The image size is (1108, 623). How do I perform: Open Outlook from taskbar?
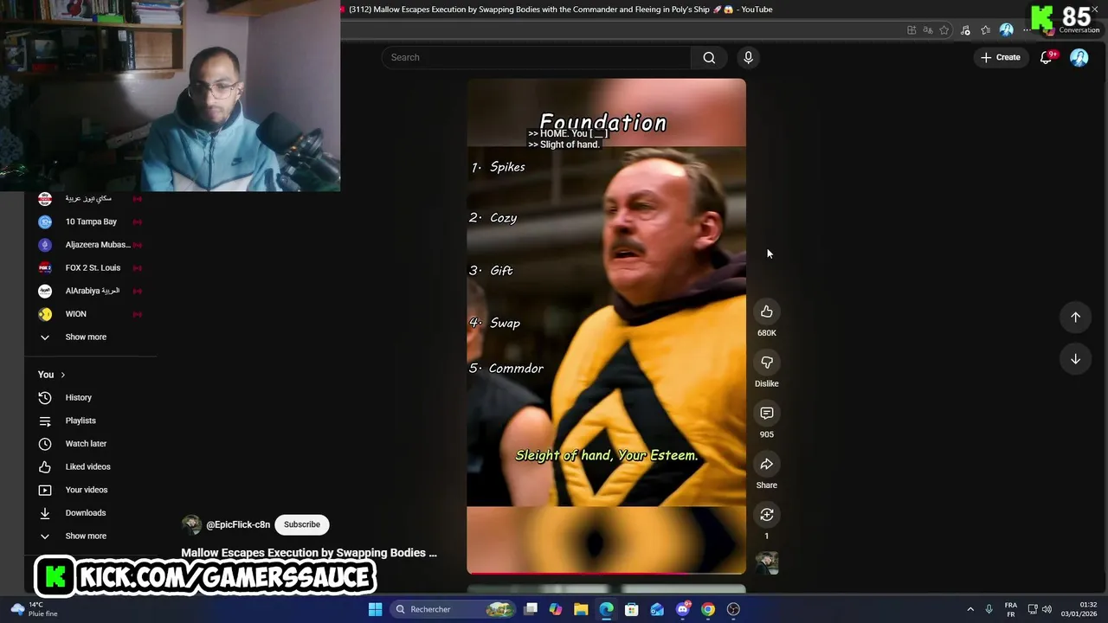pos(657,609)
